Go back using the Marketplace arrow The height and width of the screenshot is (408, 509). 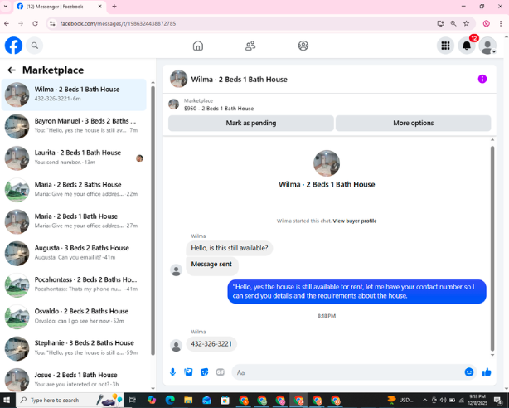tap(12, 70)
